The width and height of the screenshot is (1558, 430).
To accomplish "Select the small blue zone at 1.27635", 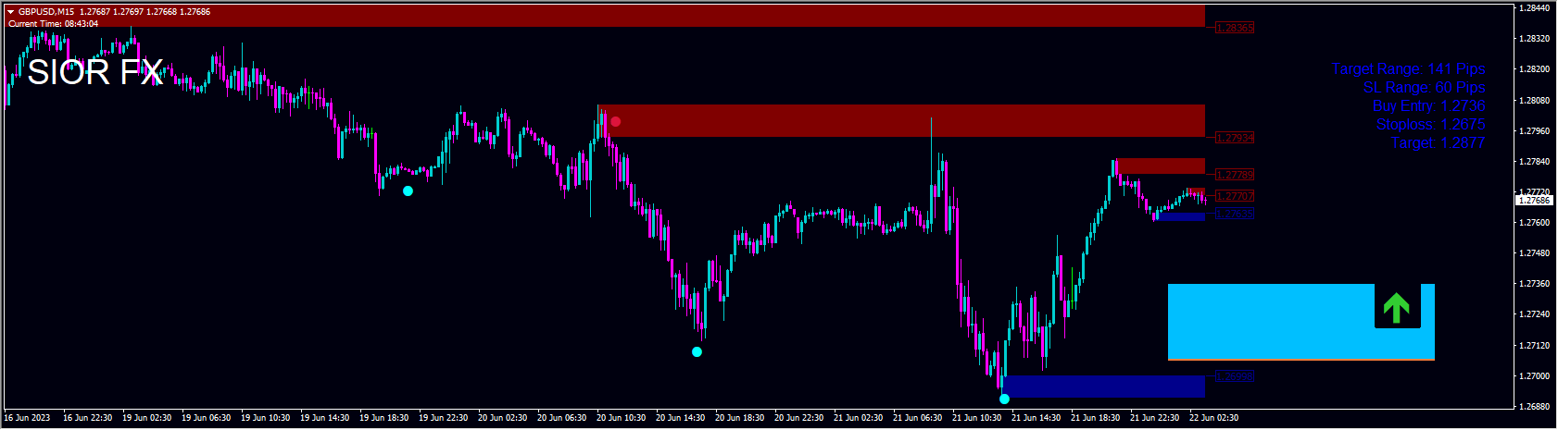I will pos(1179,217).
